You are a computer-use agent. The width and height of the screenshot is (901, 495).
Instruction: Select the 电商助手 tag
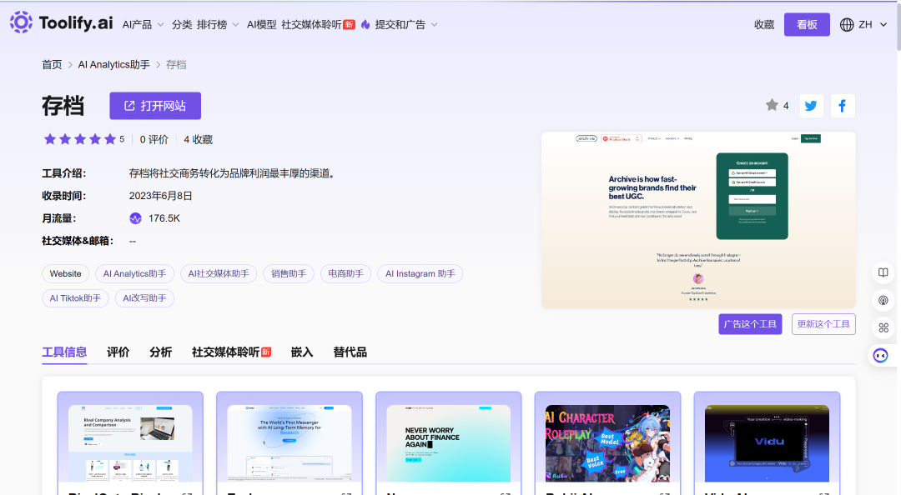coord(346,274)
